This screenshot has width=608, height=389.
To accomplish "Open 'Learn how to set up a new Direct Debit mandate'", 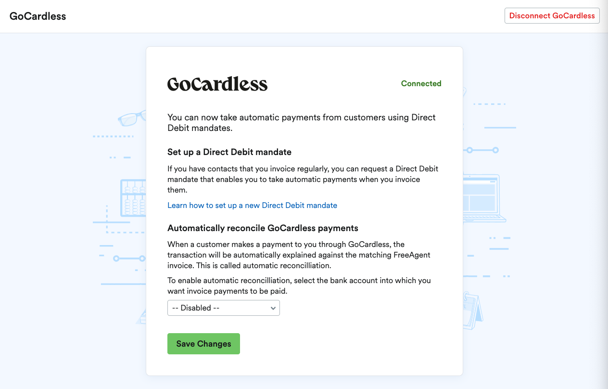I will coord(252,205).
